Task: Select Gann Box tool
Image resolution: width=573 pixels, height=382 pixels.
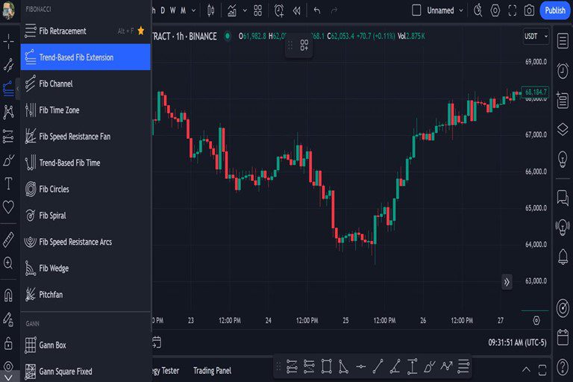Action: (x=85, y=345)
